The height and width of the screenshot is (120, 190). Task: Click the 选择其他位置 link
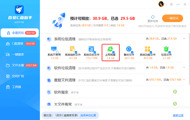pyautogui.click(x=88, y=115)
